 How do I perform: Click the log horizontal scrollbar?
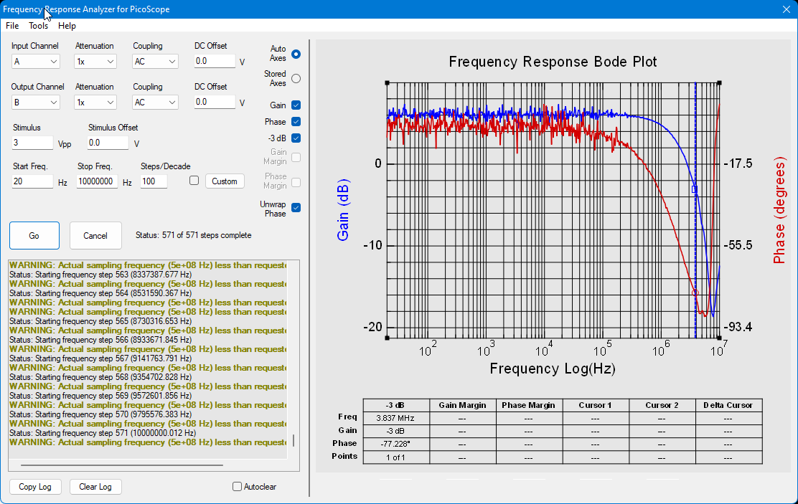pyautogui.click(x=121, y=465)
